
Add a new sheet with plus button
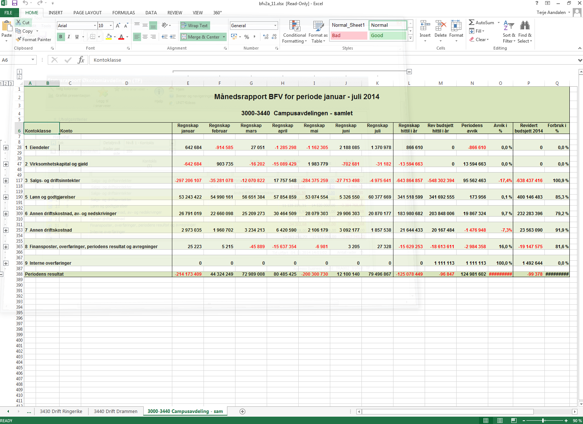(242, 412)
